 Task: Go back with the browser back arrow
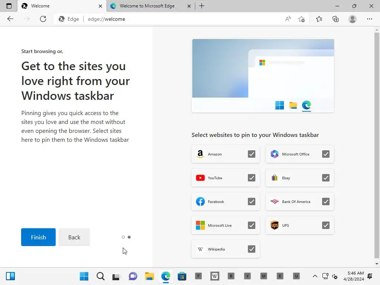coord(10,19)
